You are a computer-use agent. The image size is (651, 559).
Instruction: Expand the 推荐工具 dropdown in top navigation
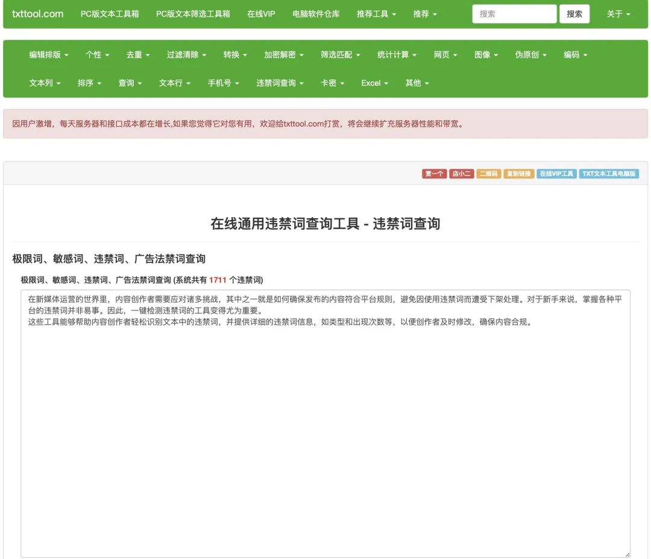[x=376, y=14]
